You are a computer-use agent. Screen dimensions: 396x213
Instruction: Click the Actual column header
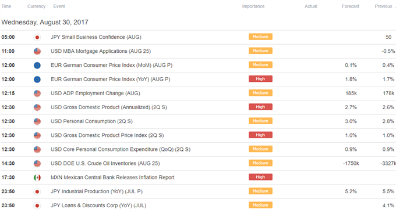[311, 6]
